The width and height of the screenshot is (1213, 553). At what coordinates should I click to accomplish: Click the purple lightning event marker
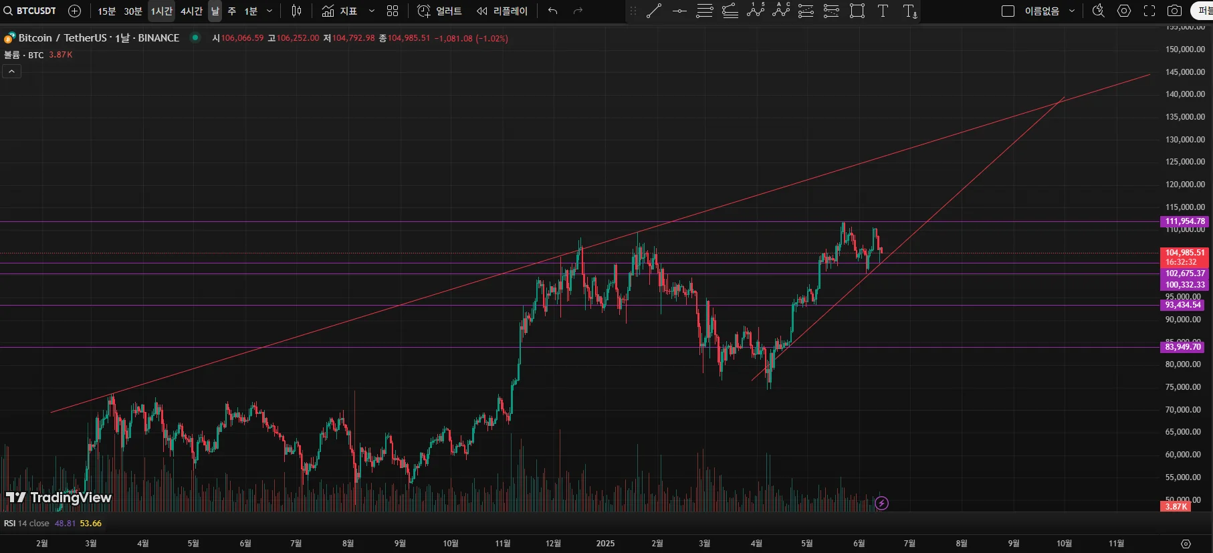(882, 503)
